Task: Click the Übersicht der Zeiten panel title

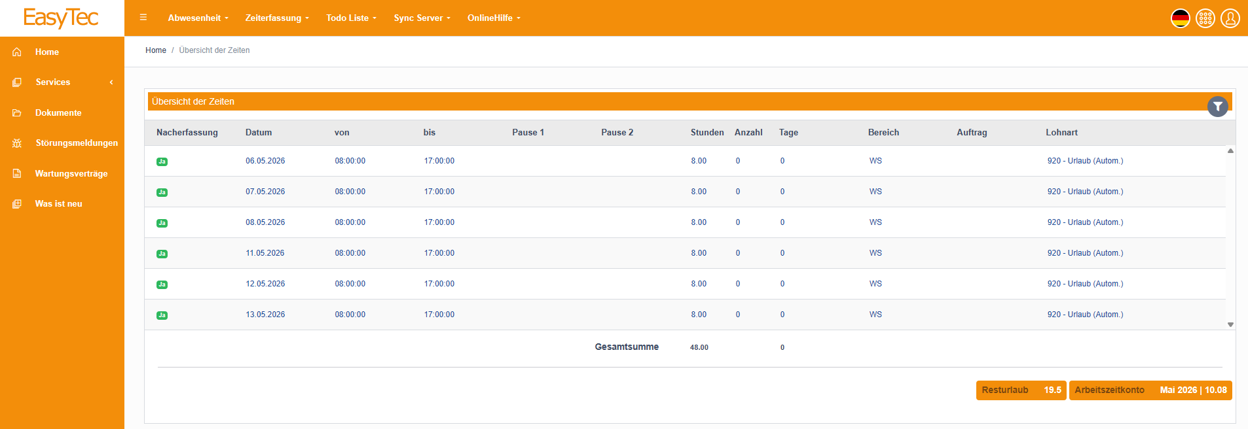Action: (x=193, y=101)
